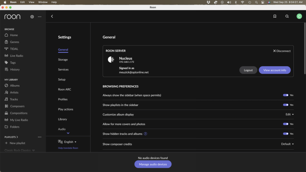Image resolution: width=306 pixels, height=172 pixels.
Task: Select the Services settings tab
Action: [63, 70]
